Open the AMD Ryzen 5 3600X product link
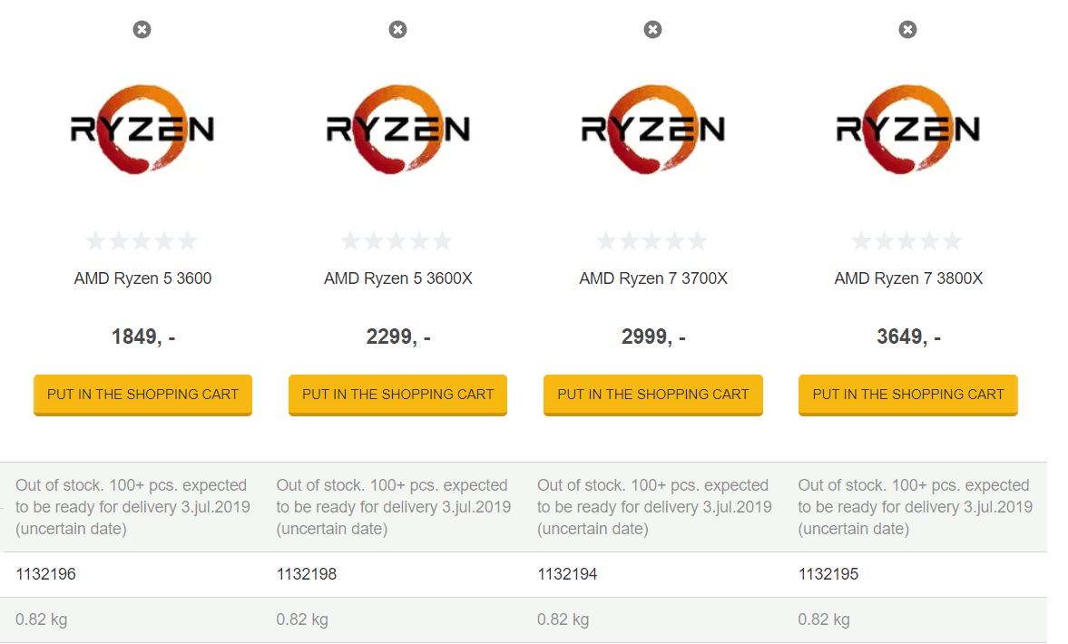The image size is (1068, 644). pyautogui.click(x=397, y=278)
